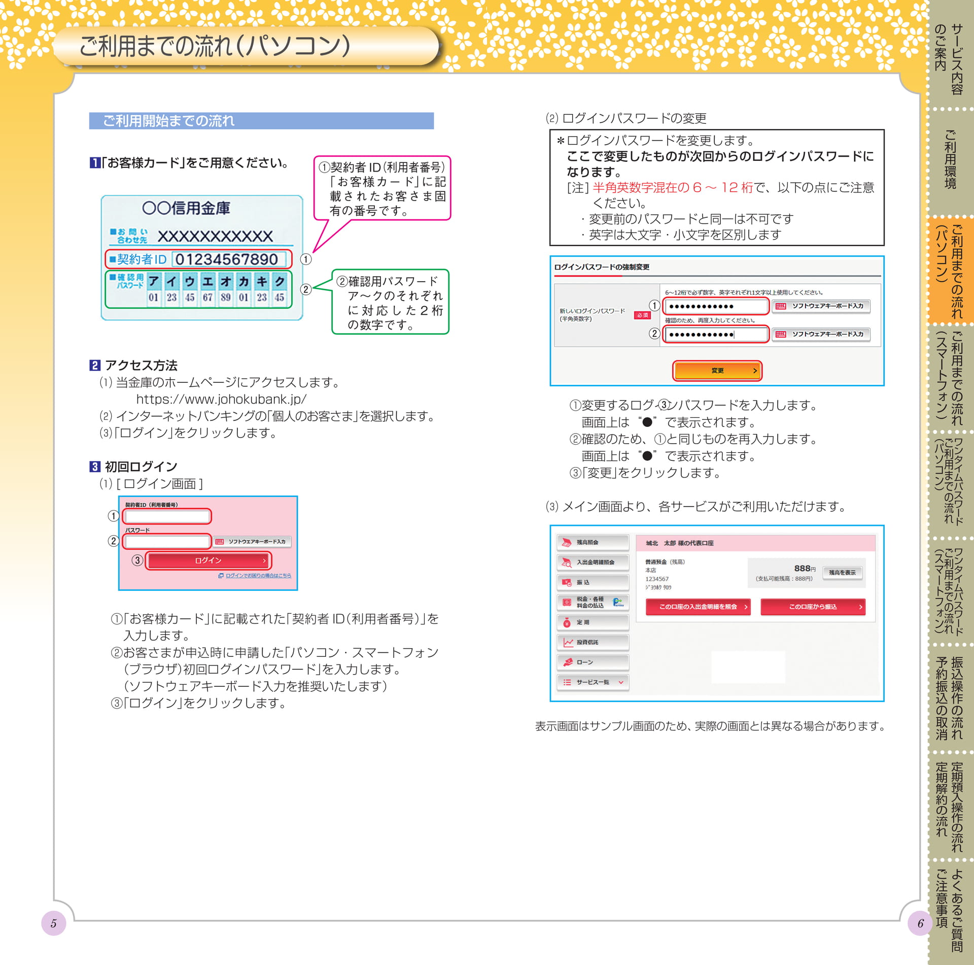Click the 888円 balance amount

[805, 569]
